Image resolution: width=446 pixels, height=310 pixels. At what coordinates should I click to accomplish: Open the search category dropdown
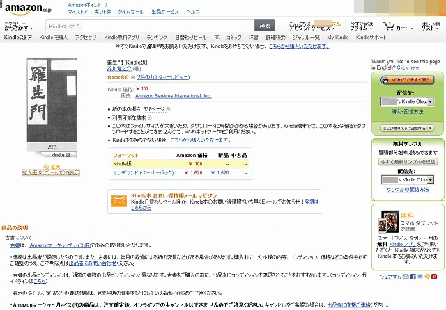pyautogui.click(x=70, y=26)
